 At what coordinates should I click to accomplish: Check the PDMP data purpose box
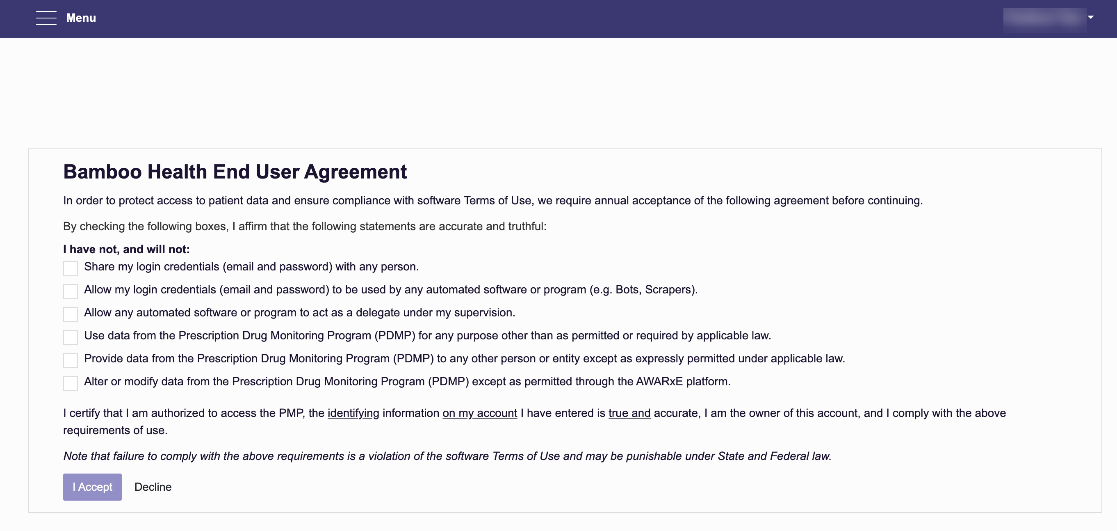(x=70, y=337)
